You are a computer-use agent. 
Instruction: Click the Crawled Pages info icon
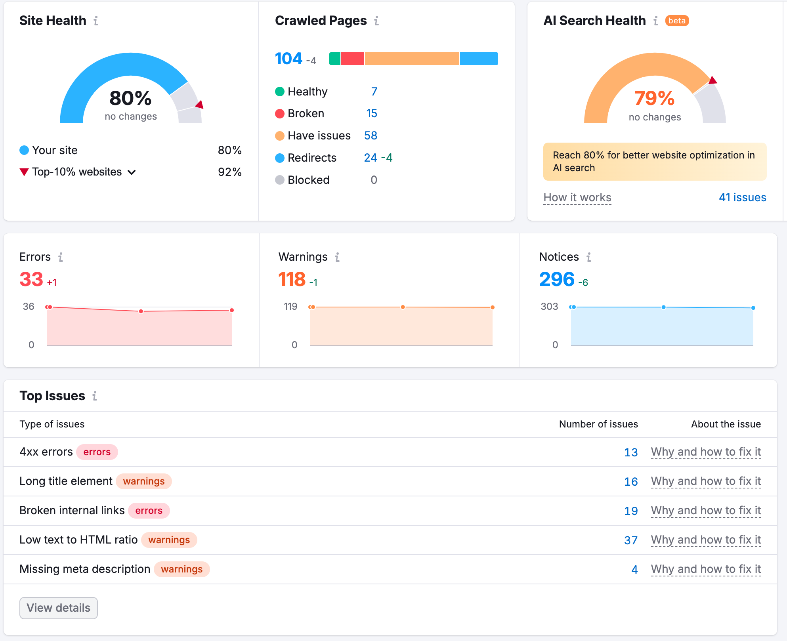pyautogui.click(x=376, y=21)
